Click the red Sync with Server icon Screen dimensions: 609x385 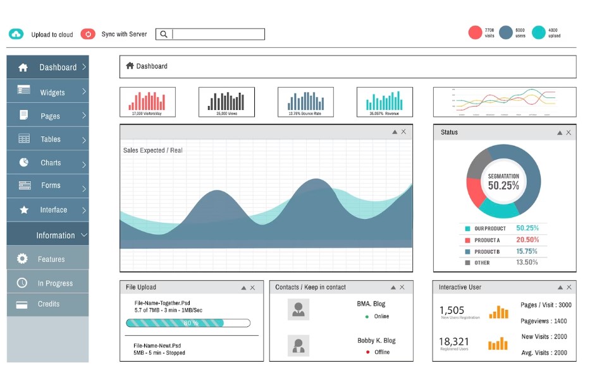click(88, 34)
